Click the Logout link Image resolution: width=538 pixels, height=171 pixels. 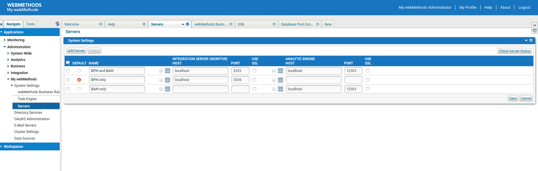coord(524,8)
